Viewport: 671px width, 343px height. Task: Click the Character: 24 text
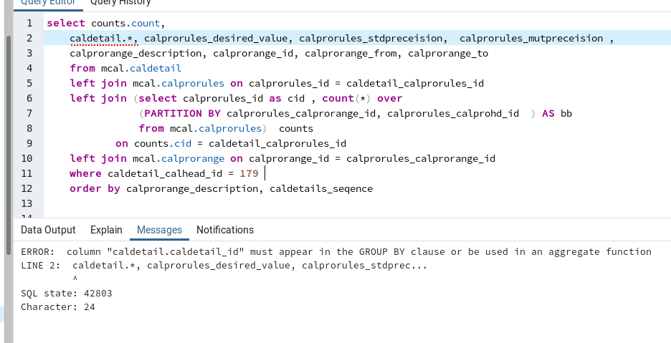[x=58, y=307]
